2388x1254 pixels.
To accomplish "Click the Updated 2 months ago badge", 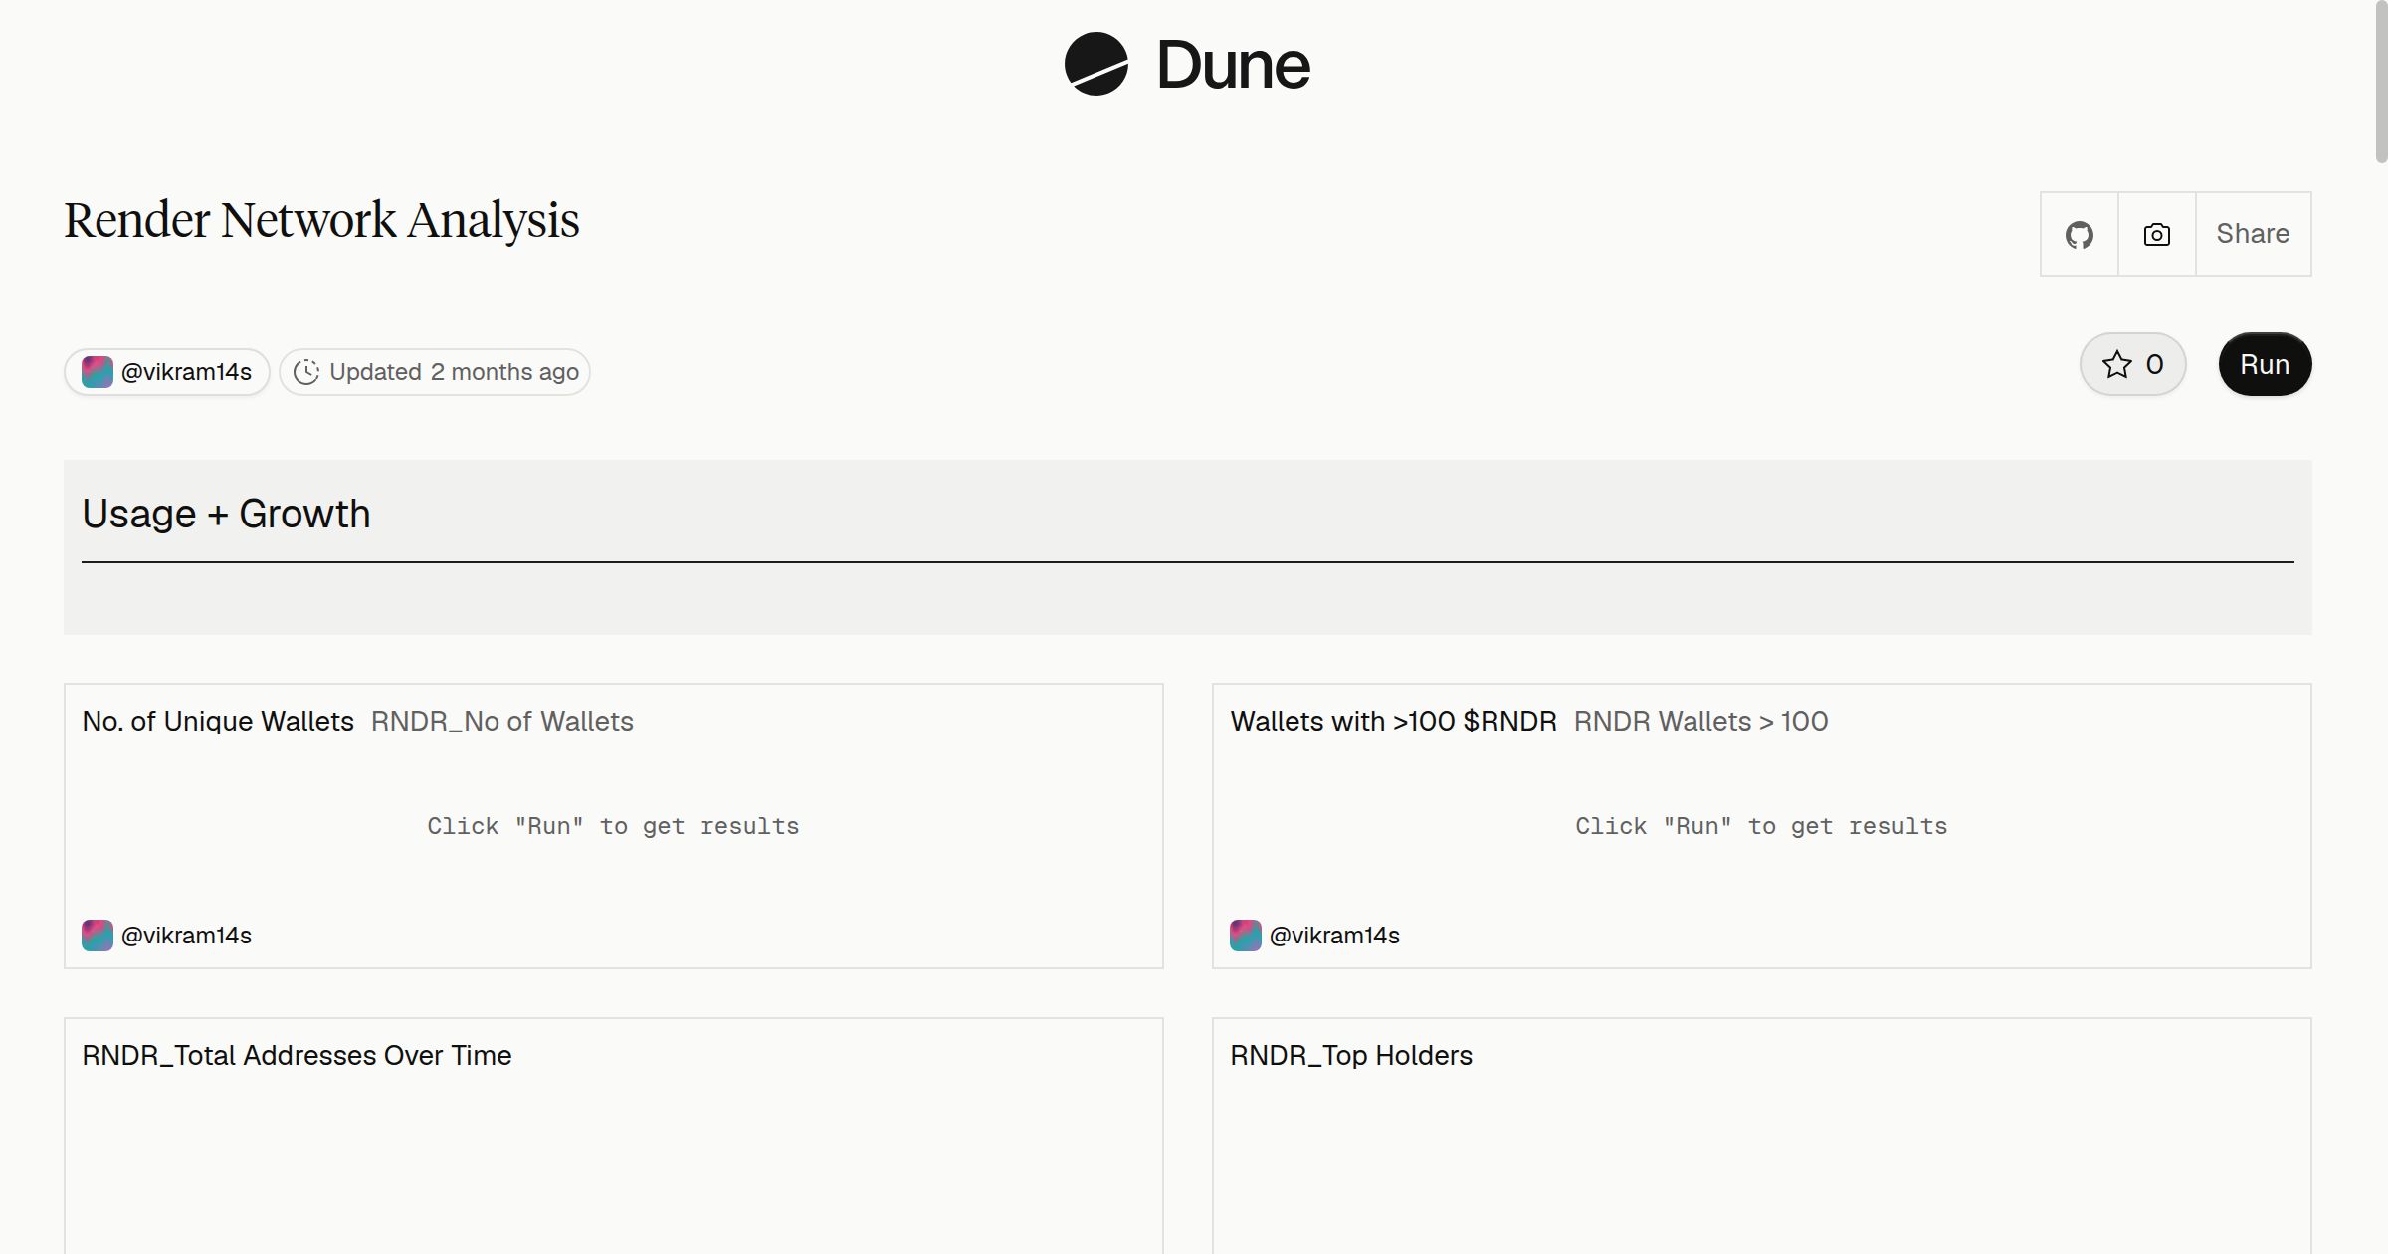I will (435, 372).
